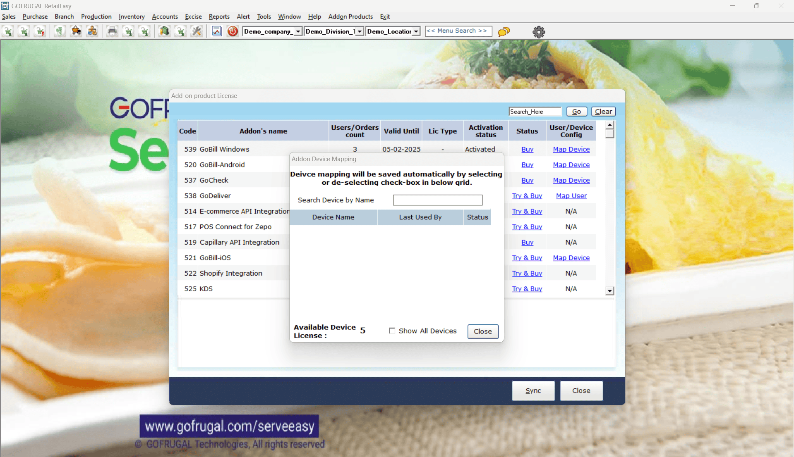
Task: Open the Production menu
Action: point(96,17)
